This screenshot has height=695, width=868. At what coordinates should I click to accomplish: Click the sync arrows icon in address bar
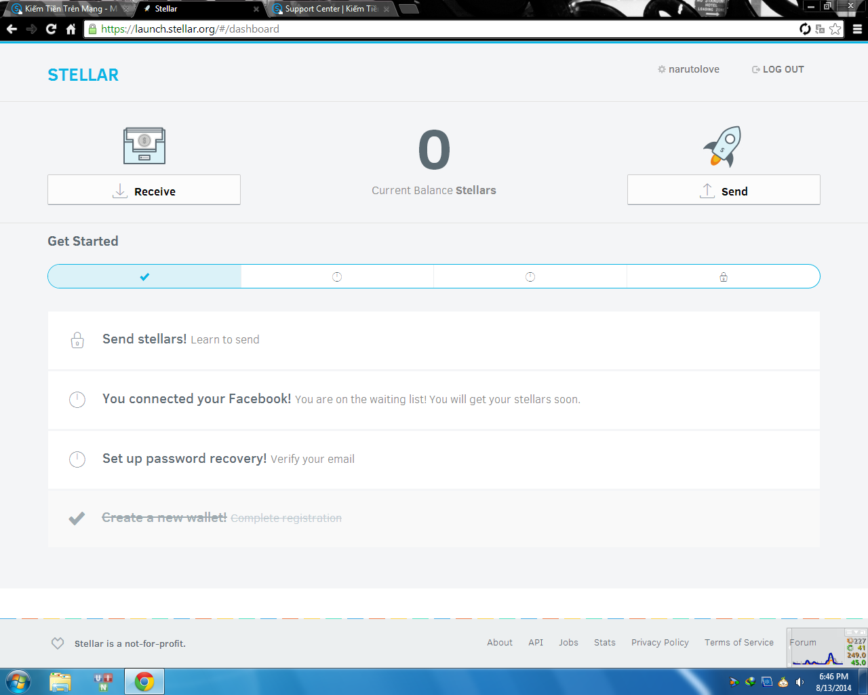[x=805, y=29]
